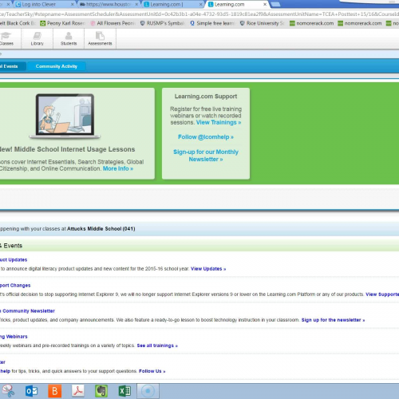Sign-up for the Monthly Newsletter link
The height and width of the screenshot is (399, 399).
206,156
